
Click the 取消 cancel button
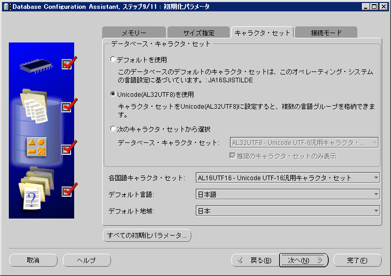[33, 260]
